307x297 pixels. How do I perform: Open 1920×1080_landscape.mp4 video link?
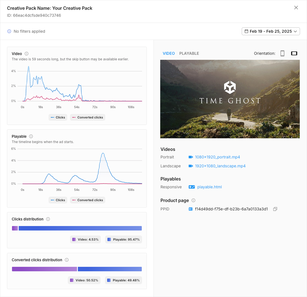pos(220,166)
